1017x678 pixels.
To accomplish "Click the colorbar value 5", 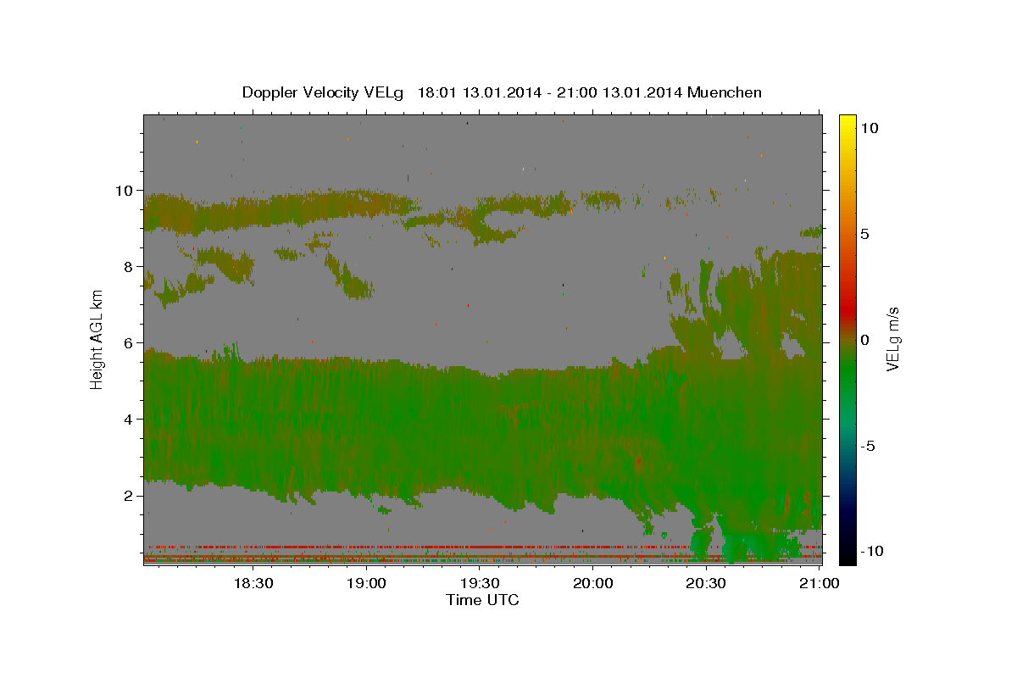I will pos(865,233).
